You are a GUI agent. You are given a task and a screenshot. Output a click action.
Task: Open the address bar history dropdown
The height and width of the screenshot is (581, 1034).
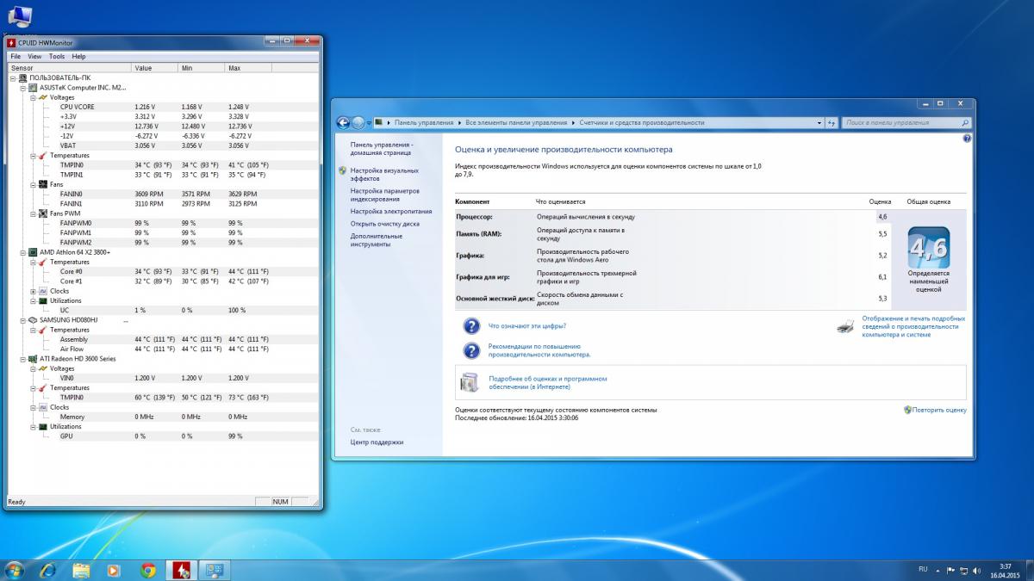(819, 122)
